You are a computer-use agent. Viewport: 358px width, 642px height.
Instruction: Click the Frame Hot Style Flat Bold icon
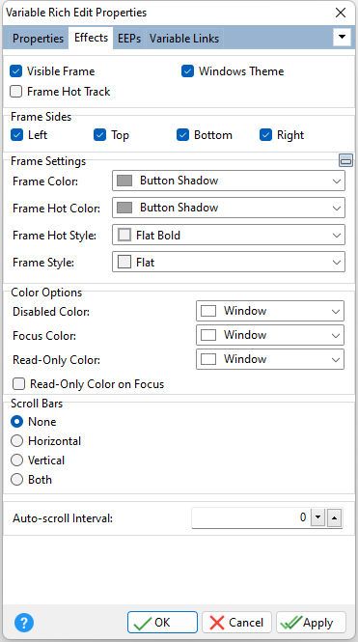click(x=124, y=235)
